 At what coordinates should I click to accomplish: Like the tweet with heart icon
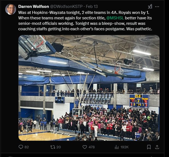pos(85,147)
